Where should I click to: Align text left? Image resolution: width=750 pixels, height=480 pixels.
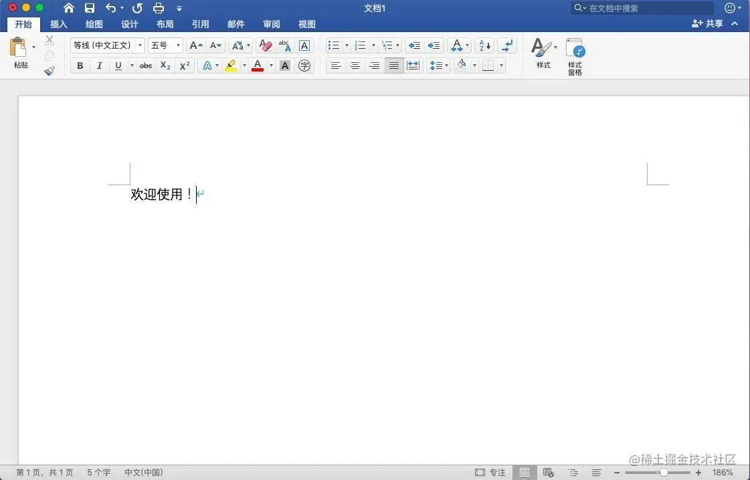[336, 66]
